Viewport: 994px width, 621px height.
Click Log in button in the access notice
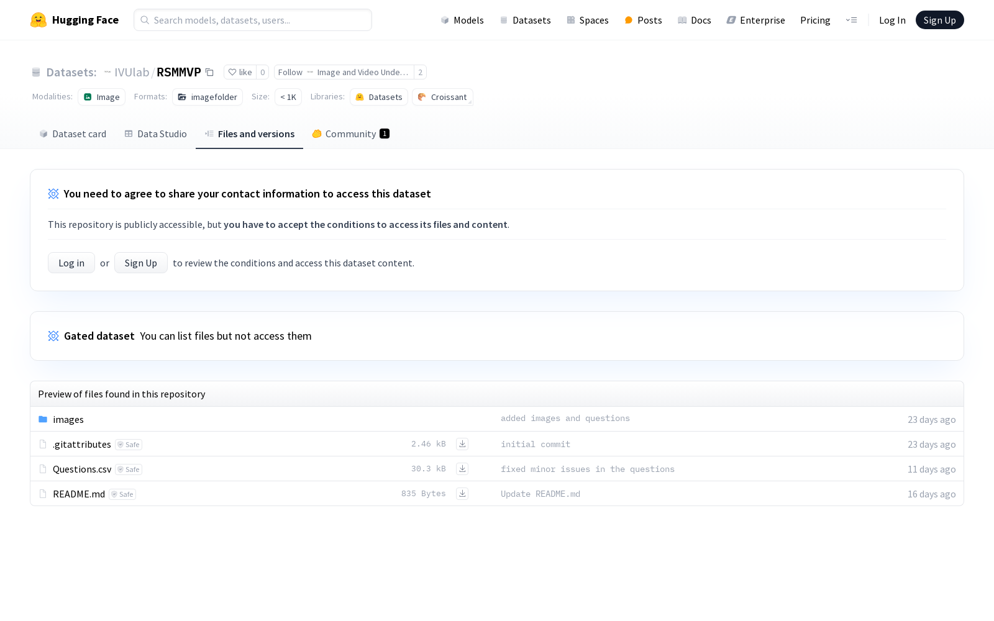[x=71, y=263]
